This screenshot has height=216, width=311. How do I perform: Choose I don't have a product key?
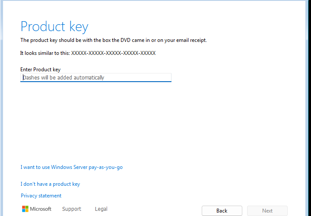click(50, 184)
